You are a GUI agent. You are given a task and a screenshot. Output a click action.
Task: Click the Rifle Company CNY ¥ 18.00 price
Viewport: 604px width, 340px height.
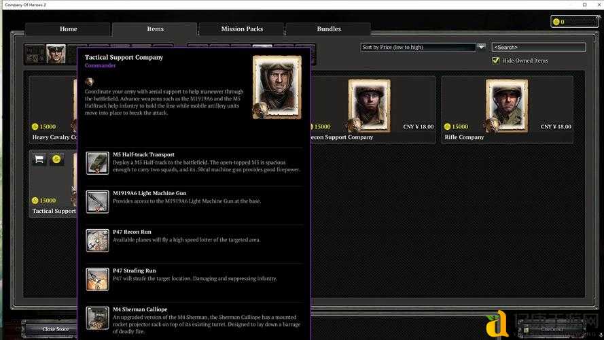coord(556,126)
